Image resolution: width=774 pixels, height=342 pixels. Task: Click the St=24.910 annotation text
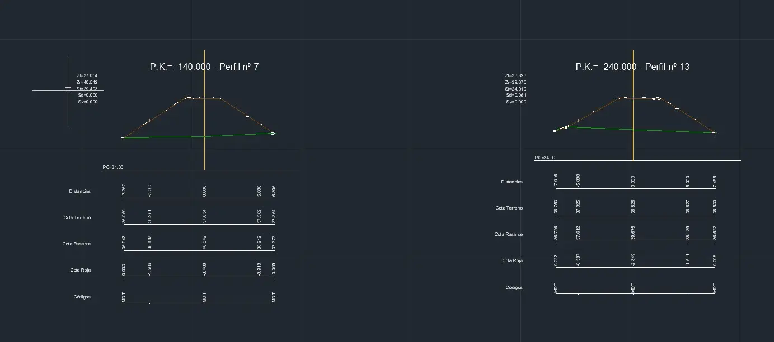pyautogui.click(x=515, y=89)
